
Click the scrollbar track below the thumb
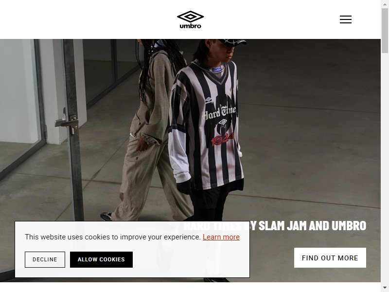(385, 169)
